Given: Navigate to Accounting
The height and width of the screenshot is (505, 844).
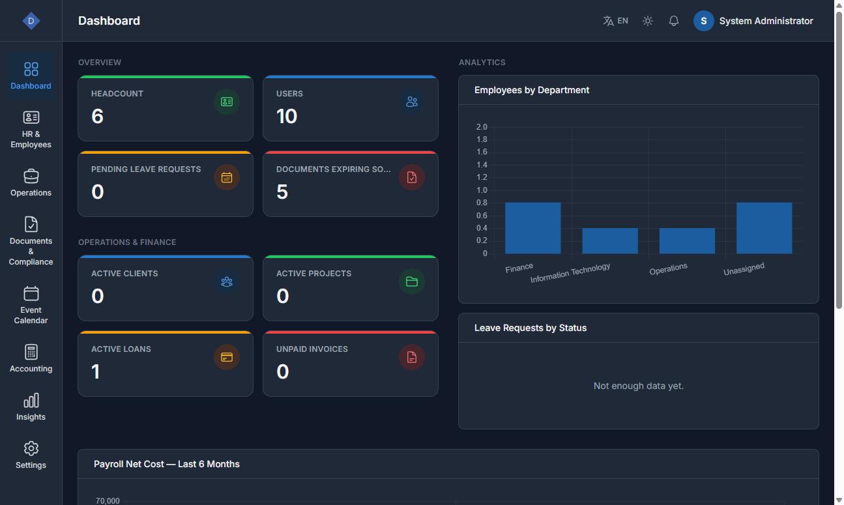Looking at the screenshot, I should pyautogui.click(x=31, y=358).
